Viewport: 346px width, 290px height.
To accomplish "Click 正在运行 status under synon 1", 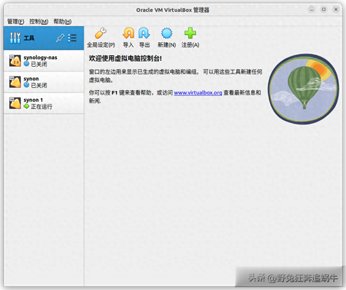I will pos(42,107).
